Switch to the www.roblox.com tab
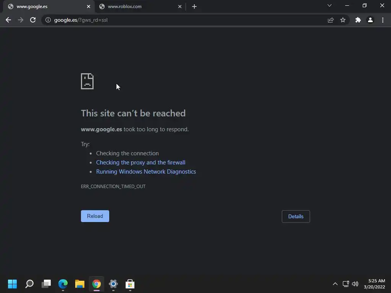Image resolution: width=391 pixels, height=293 pixels. [x=141, y=6]
